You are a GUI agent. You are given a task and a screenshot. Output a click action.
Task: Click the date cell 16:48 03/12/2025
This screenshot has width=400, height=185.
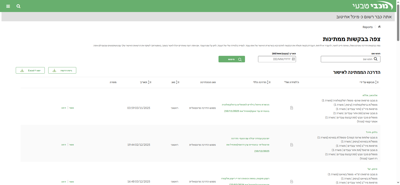click(x=139, y=181)
